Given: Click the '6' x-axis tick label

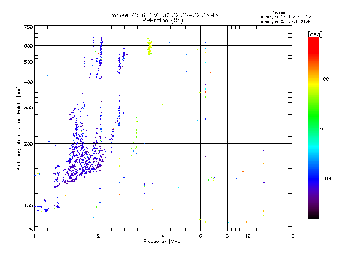Looking at the screenshot, I should (200, 236).
